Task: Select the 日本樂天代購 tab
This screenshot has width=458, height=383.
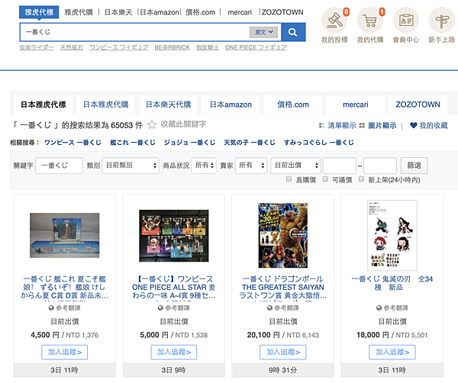Action: pos(168,105)
